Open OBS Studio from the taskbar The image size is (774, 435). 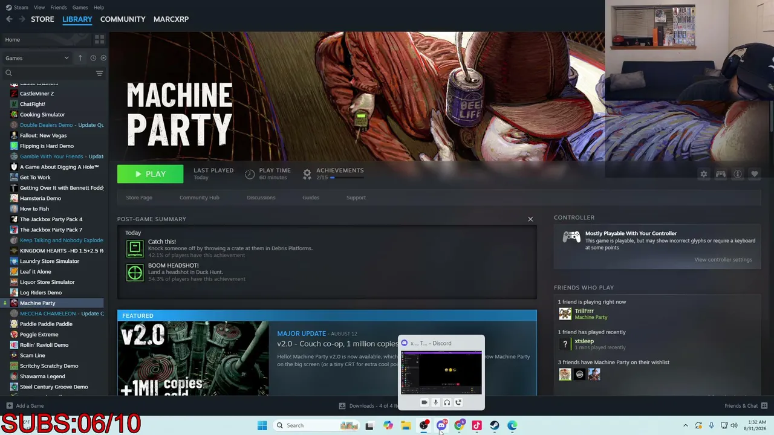tap(424, 425)
